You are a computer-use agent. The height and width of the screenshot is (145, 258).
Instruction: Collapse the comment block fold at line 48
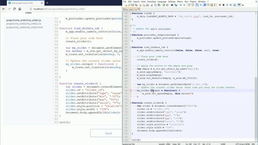(131, 26)
